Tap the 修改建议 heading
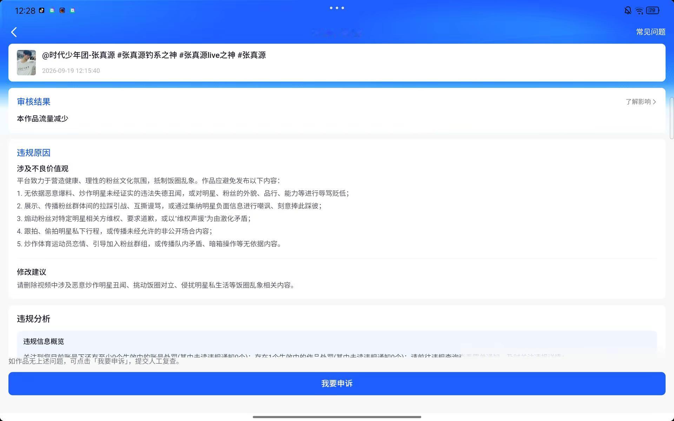The width and height of the screenshot is (674, 421). pyautogui.click(x=32, y=272)
